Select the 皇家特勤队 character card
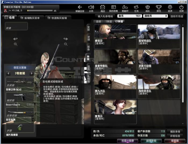The width and height of the screenshot is (188, 144). point(115,62)
